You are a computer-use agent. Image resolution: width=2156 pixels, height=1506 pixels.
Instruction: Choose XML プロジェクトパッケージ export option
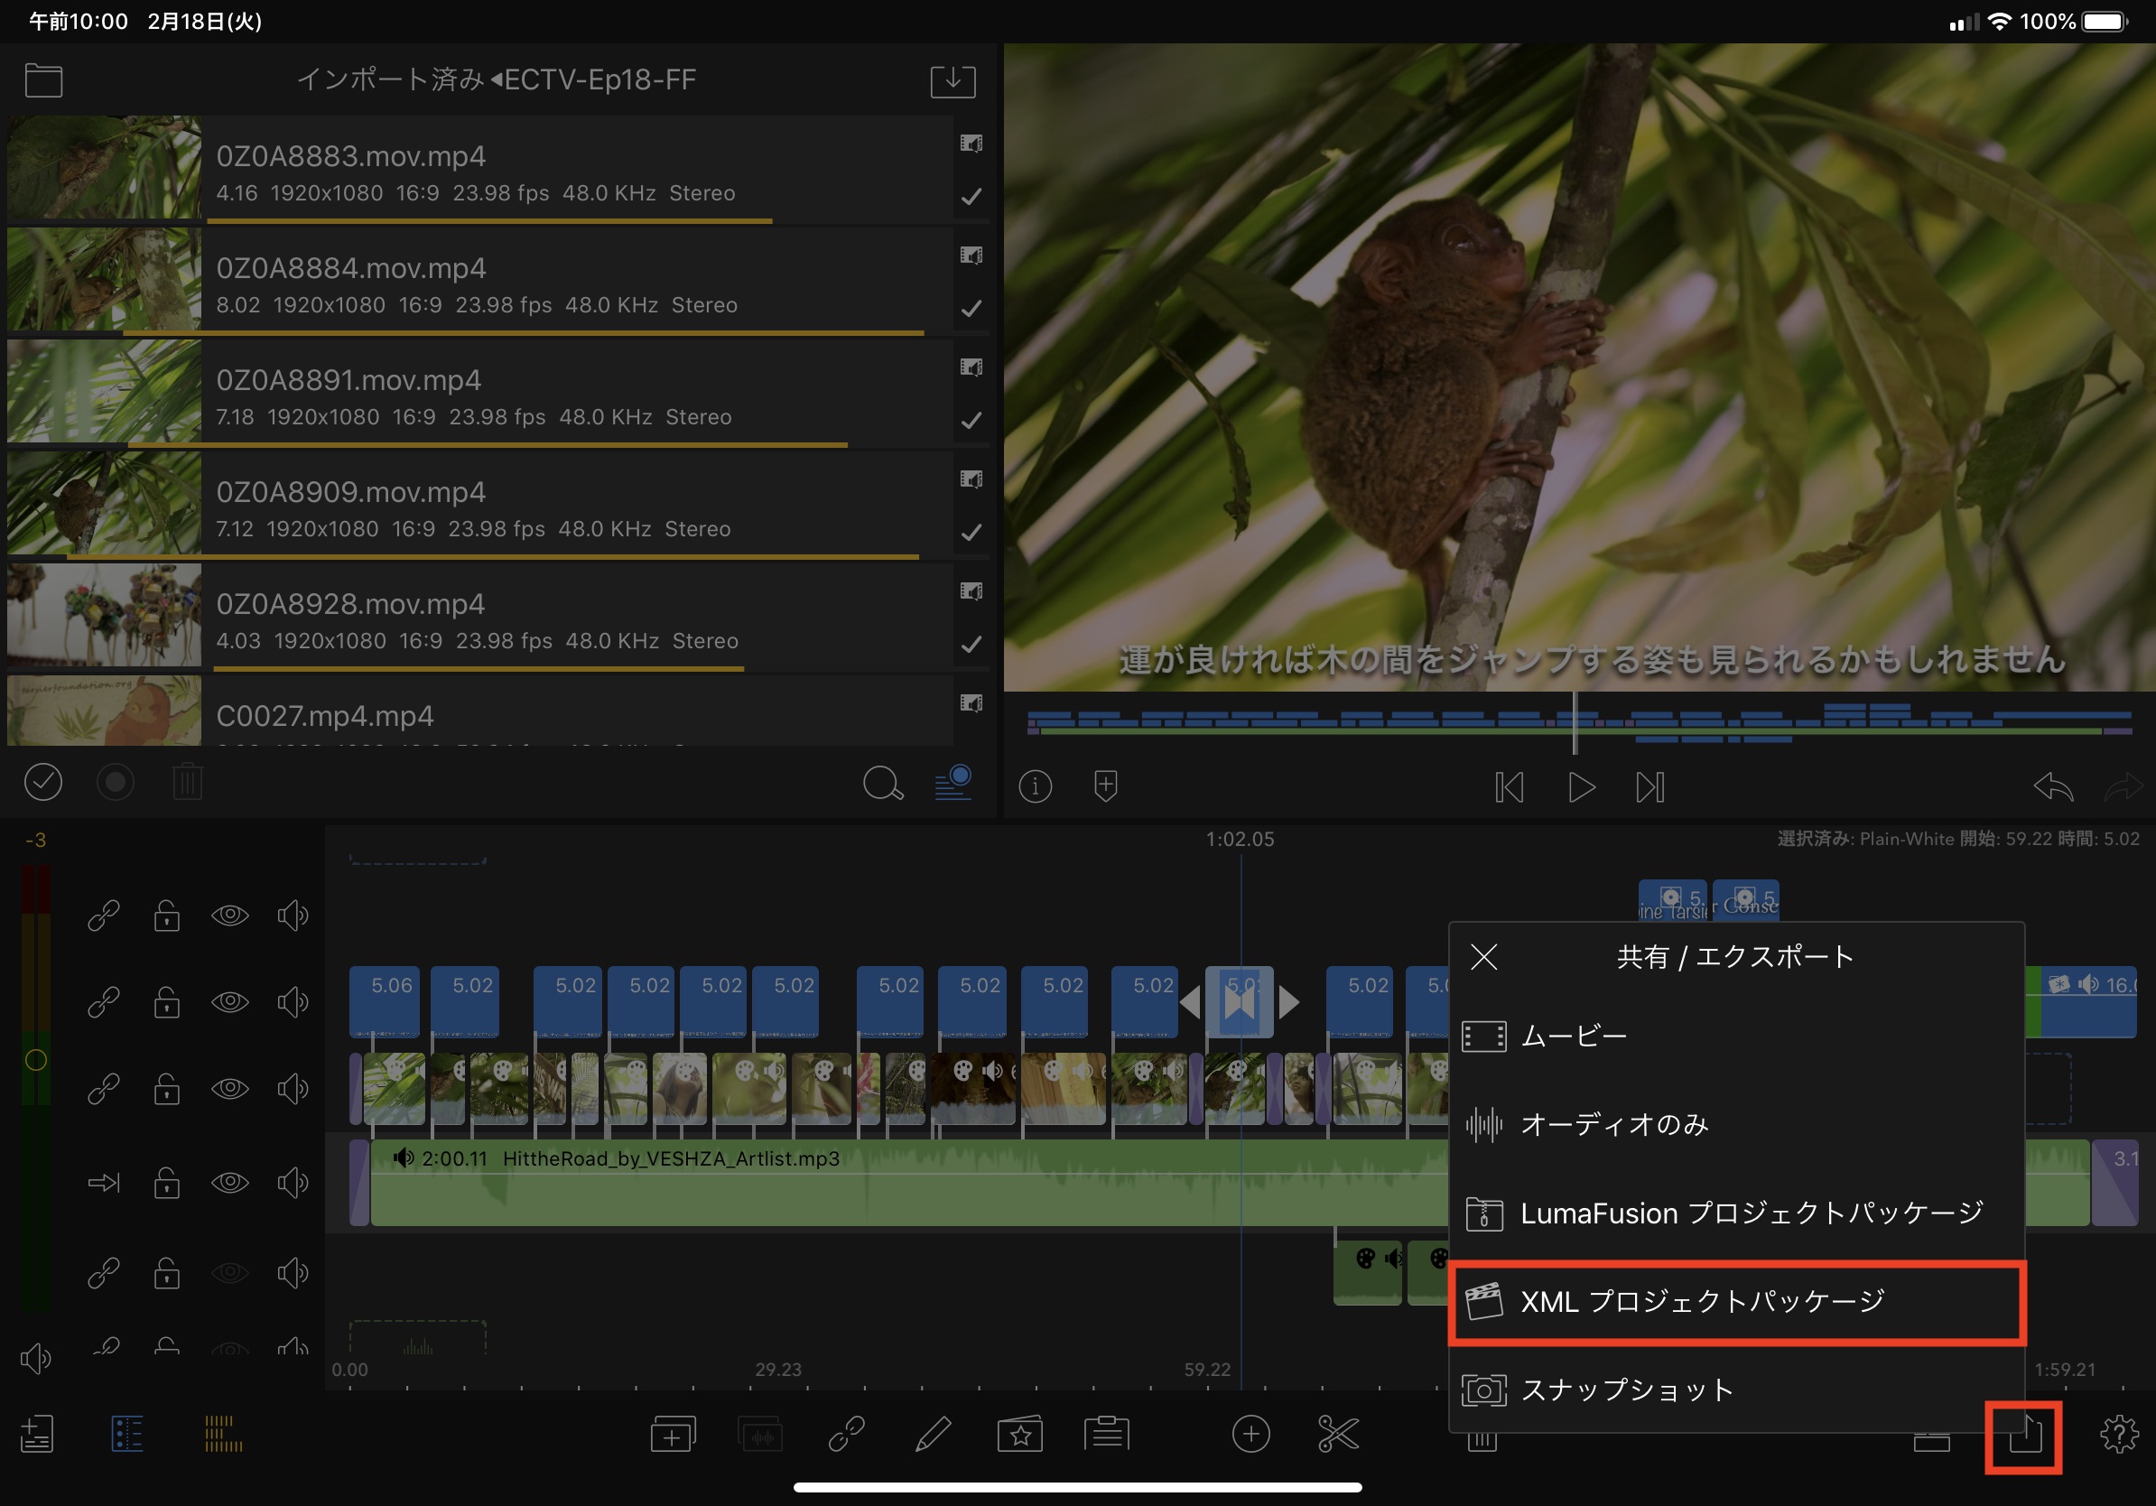coord(1735,1301)
